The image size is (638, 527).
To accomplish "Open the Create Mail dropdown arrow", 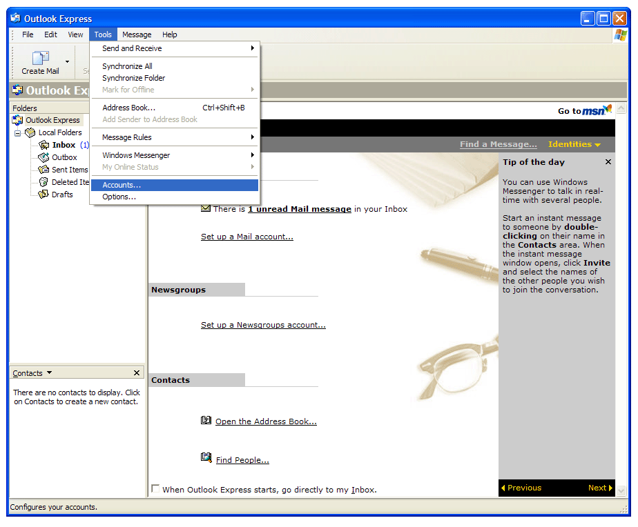I will (67, 62).
